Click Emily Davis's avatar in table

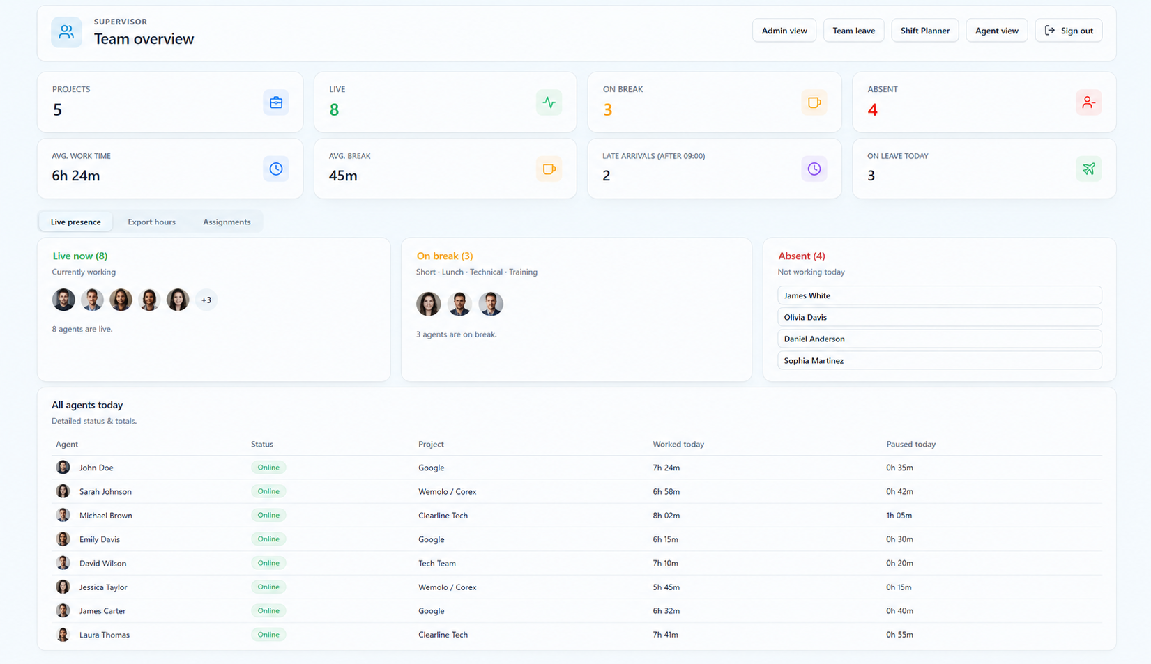[x=63, y=539]
